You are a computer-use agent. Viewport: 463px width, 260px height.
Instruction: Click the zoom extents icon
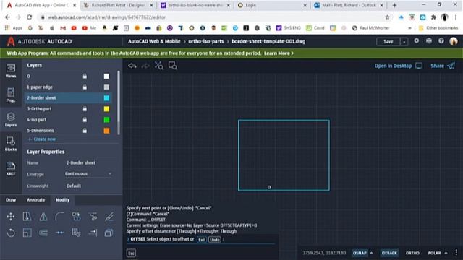(159, 66)
